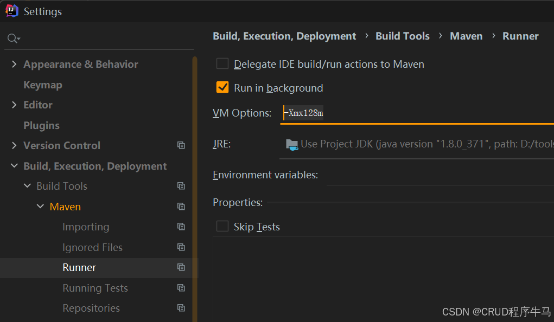Click the empty Properties table area

[383, 279]
